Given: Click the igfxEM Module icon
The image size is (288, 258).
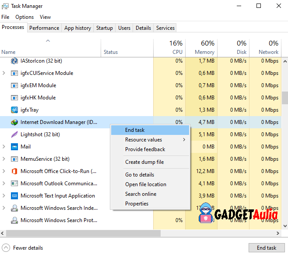Looking at the screenshot, I should (14, 85).
